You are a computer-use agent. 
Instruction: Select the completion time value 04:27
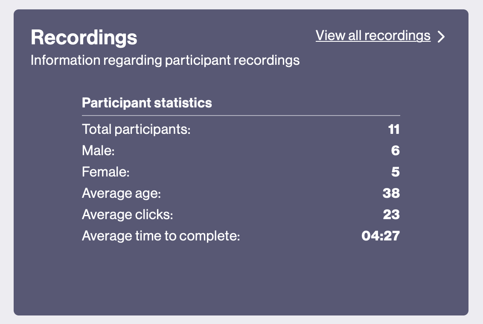[x=381, y=236]
